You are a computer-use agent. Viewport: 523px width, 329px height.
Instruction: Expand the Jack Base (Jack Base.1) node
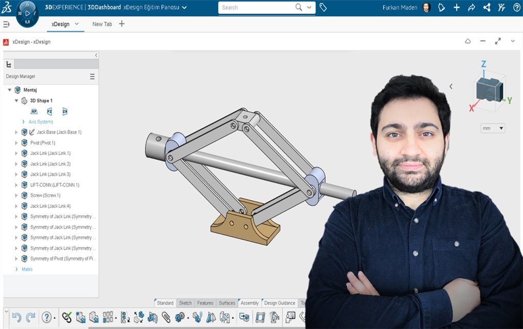click(16, 132)
